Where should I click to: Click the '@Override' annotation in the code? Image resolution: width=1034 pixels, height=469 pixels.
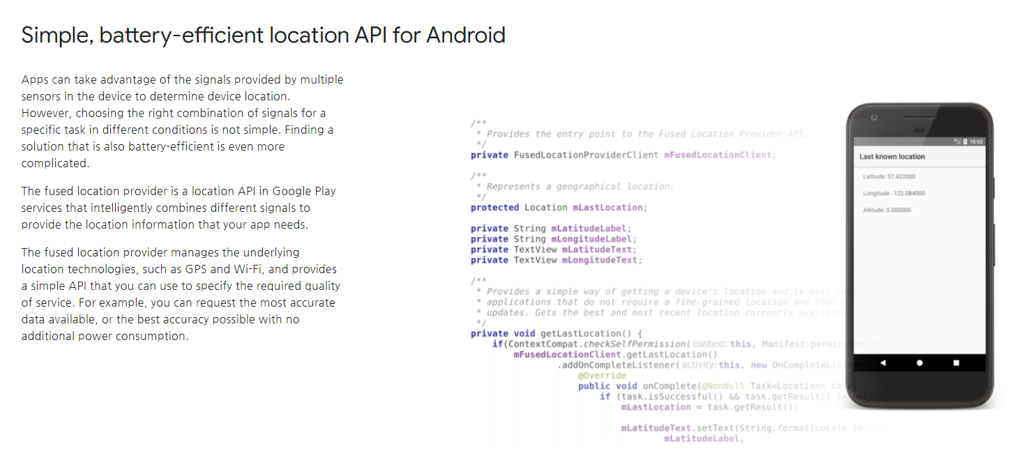click(x=602, y=376)
